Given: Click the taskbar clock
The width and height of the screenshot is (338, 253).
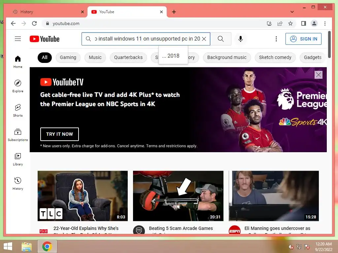Looking at the screenshot, I should pyautogui.click(x=323, y=246).
